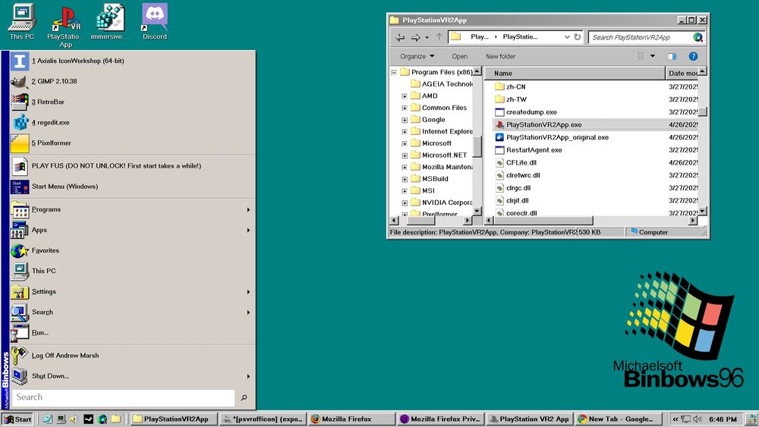Toggle the Explorer preview pane
Viewport: 759px width, 427px height.
click(x=672, y=57)
